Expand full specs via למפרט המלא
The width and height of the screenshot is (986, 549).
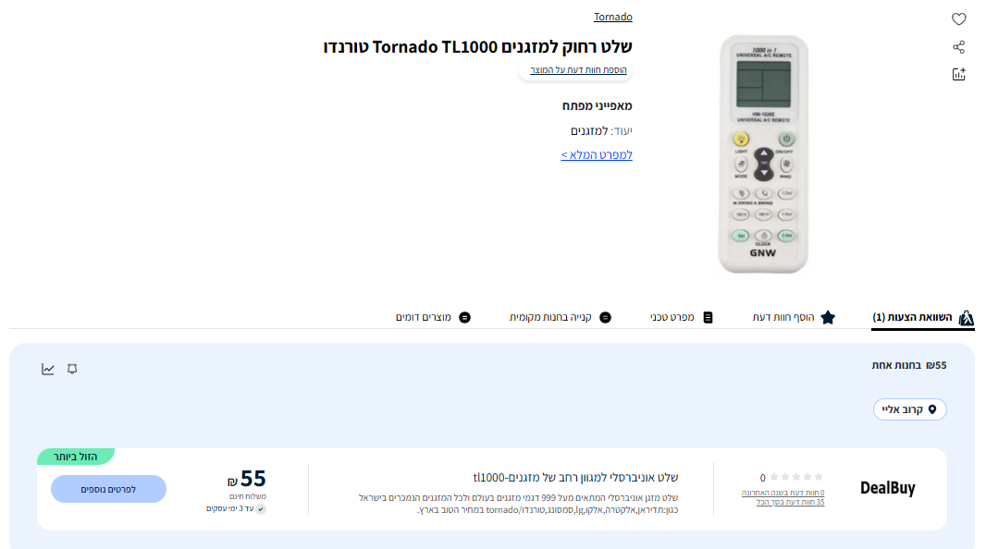pos(596,154)
